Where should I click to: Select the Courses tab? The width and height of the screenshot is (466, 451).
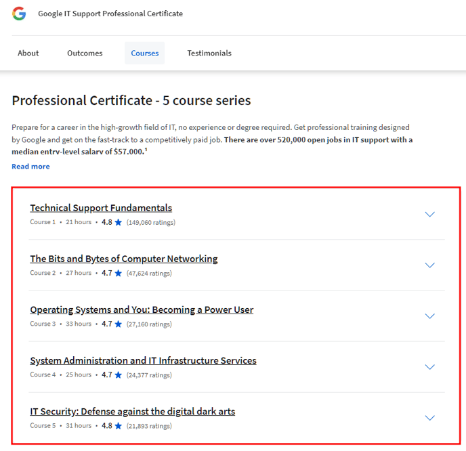(145, 53)
